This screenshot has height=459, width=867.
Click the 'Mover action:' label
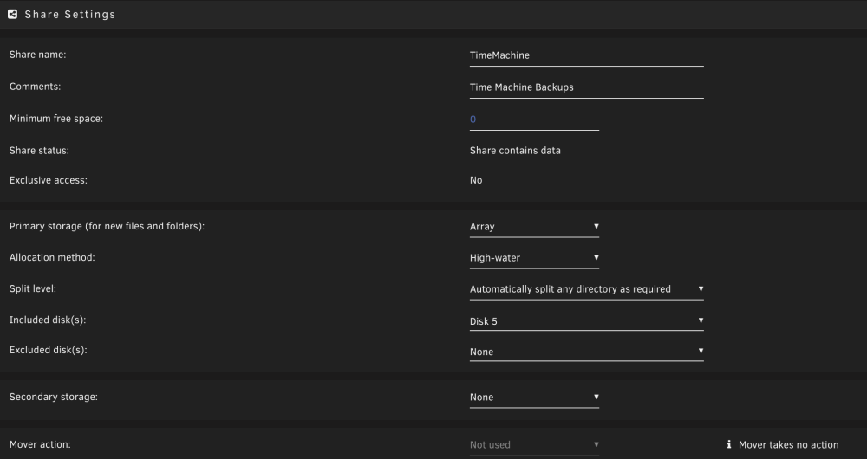pyautogui.click(x=40, y=444)
